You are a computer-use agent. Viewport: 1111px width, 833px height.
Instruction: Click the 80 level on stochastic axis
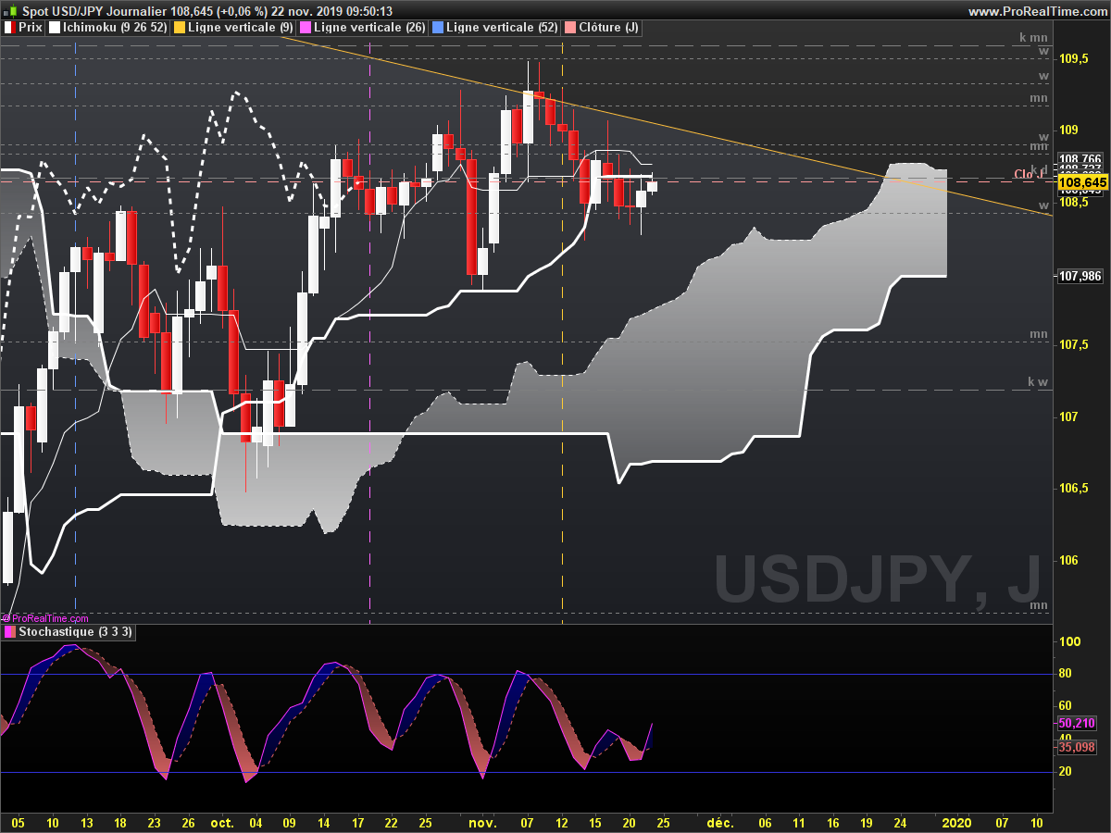(1067, 674)
